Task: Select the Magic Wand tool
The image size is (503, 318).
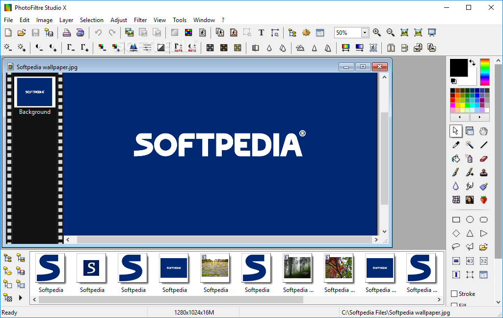Action: 469,144
